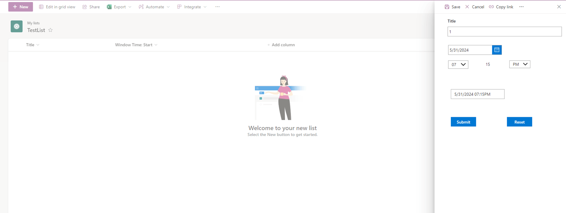
Task: Click Add column
Action: (x=281, y=45)
